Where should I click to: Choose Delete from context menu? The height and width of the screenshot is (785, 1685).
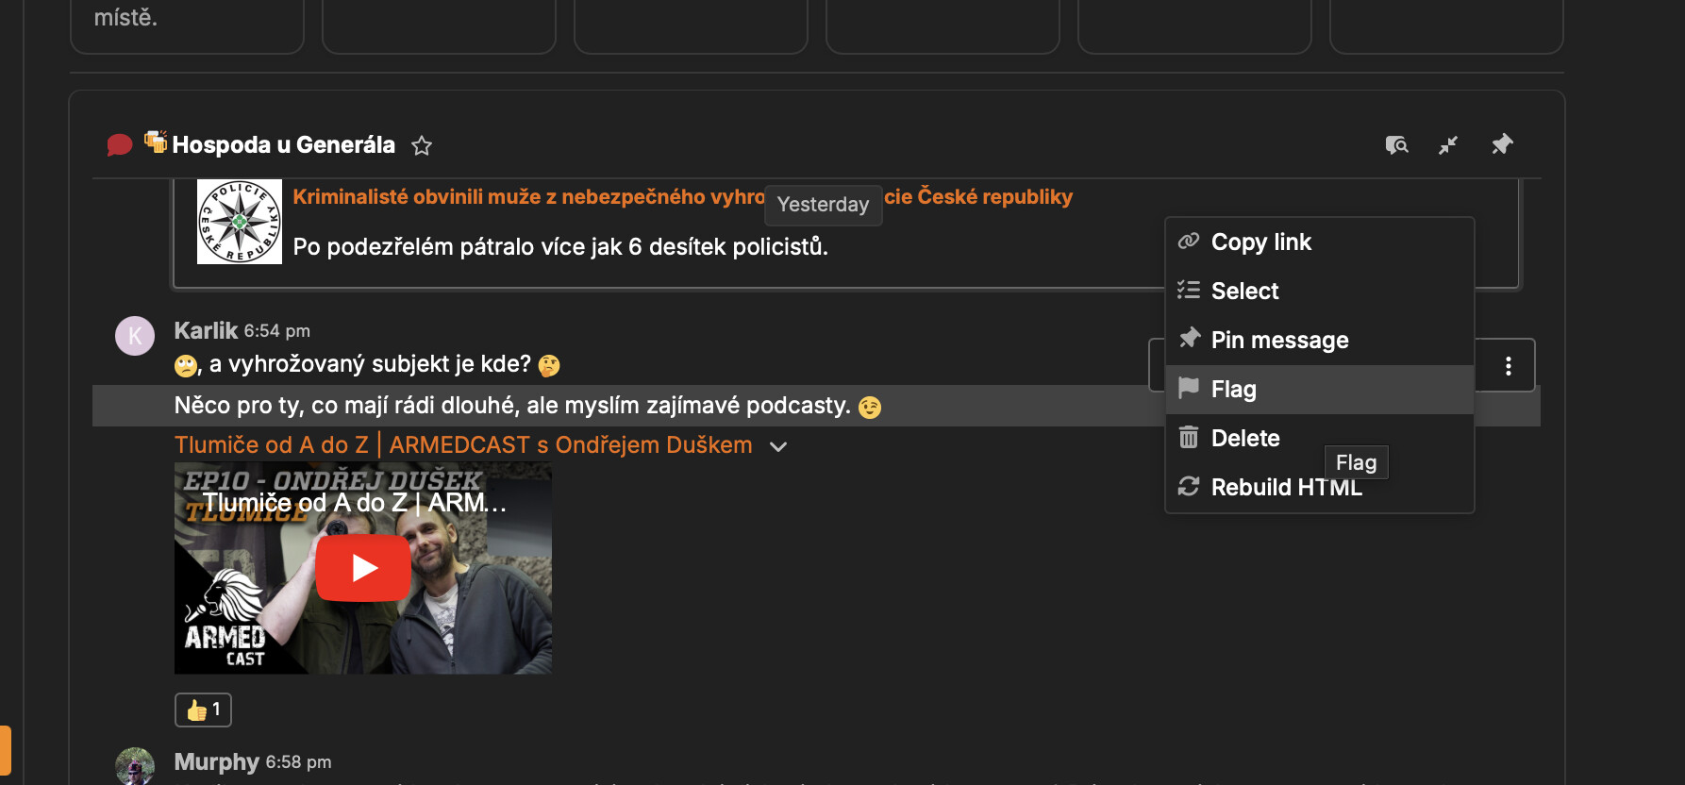click(1320, 439)
